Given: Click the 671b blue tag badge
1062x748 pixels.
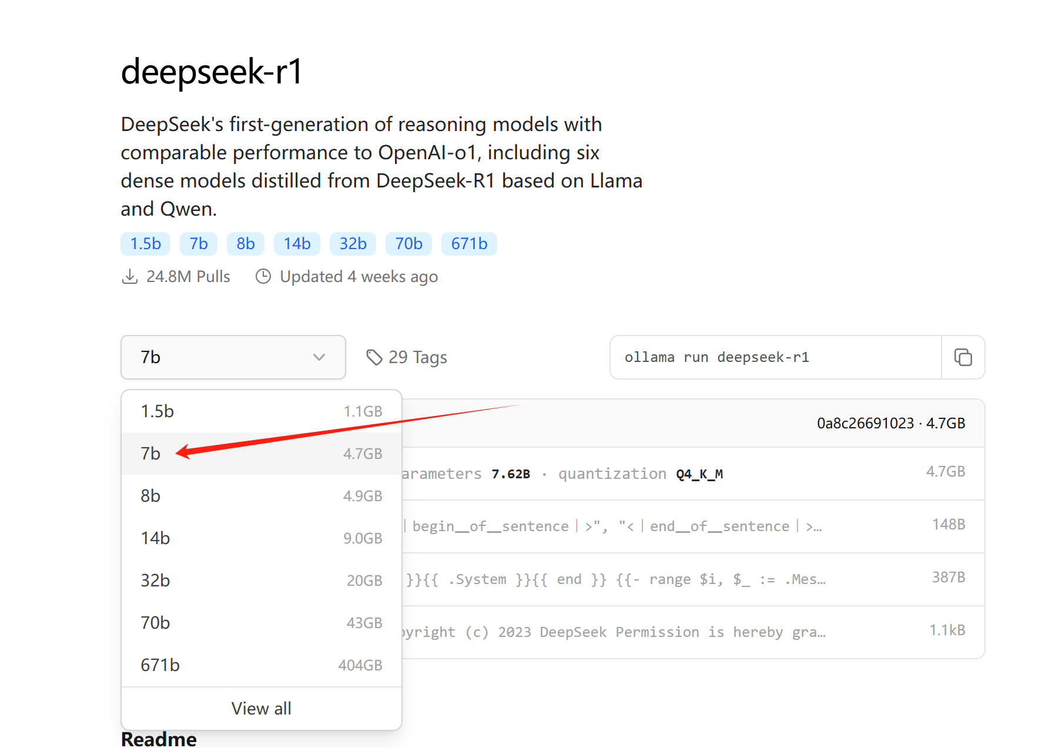Looking at the screenshot, I should tap(470, 244).
